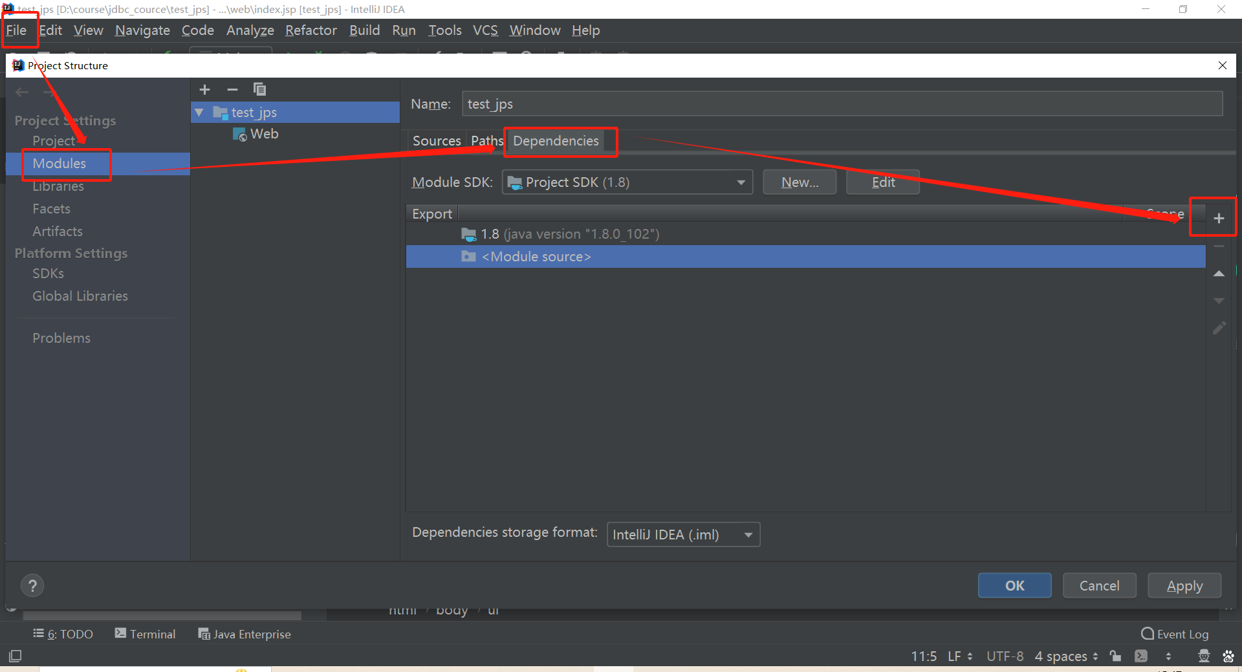Open the Build menu

point(364,30)
